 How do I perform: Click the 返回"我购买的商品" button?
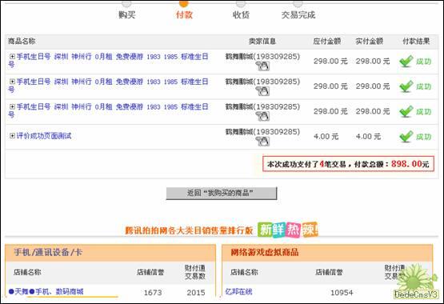222,194
